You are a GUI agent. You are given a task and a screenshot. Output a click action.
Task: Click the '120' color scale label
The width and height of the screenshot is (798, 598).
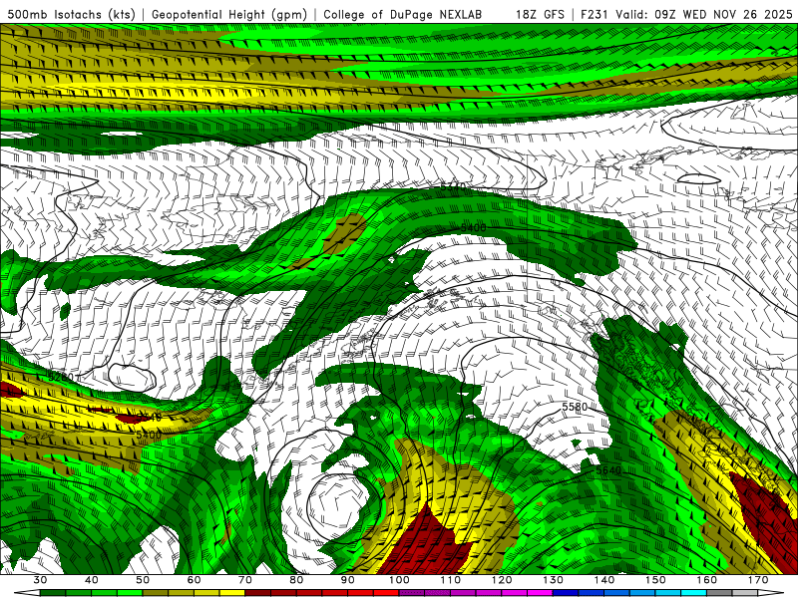(x=502, y=580)
